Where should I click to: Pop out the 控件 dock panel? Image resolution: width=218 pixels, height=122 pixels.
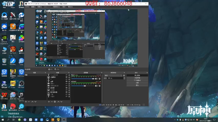point(147,73)
